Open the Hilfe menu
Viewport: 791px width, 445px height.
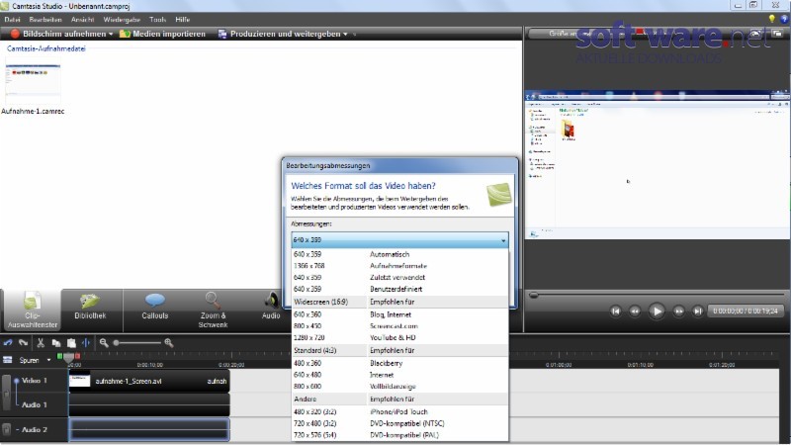point(183,19)
